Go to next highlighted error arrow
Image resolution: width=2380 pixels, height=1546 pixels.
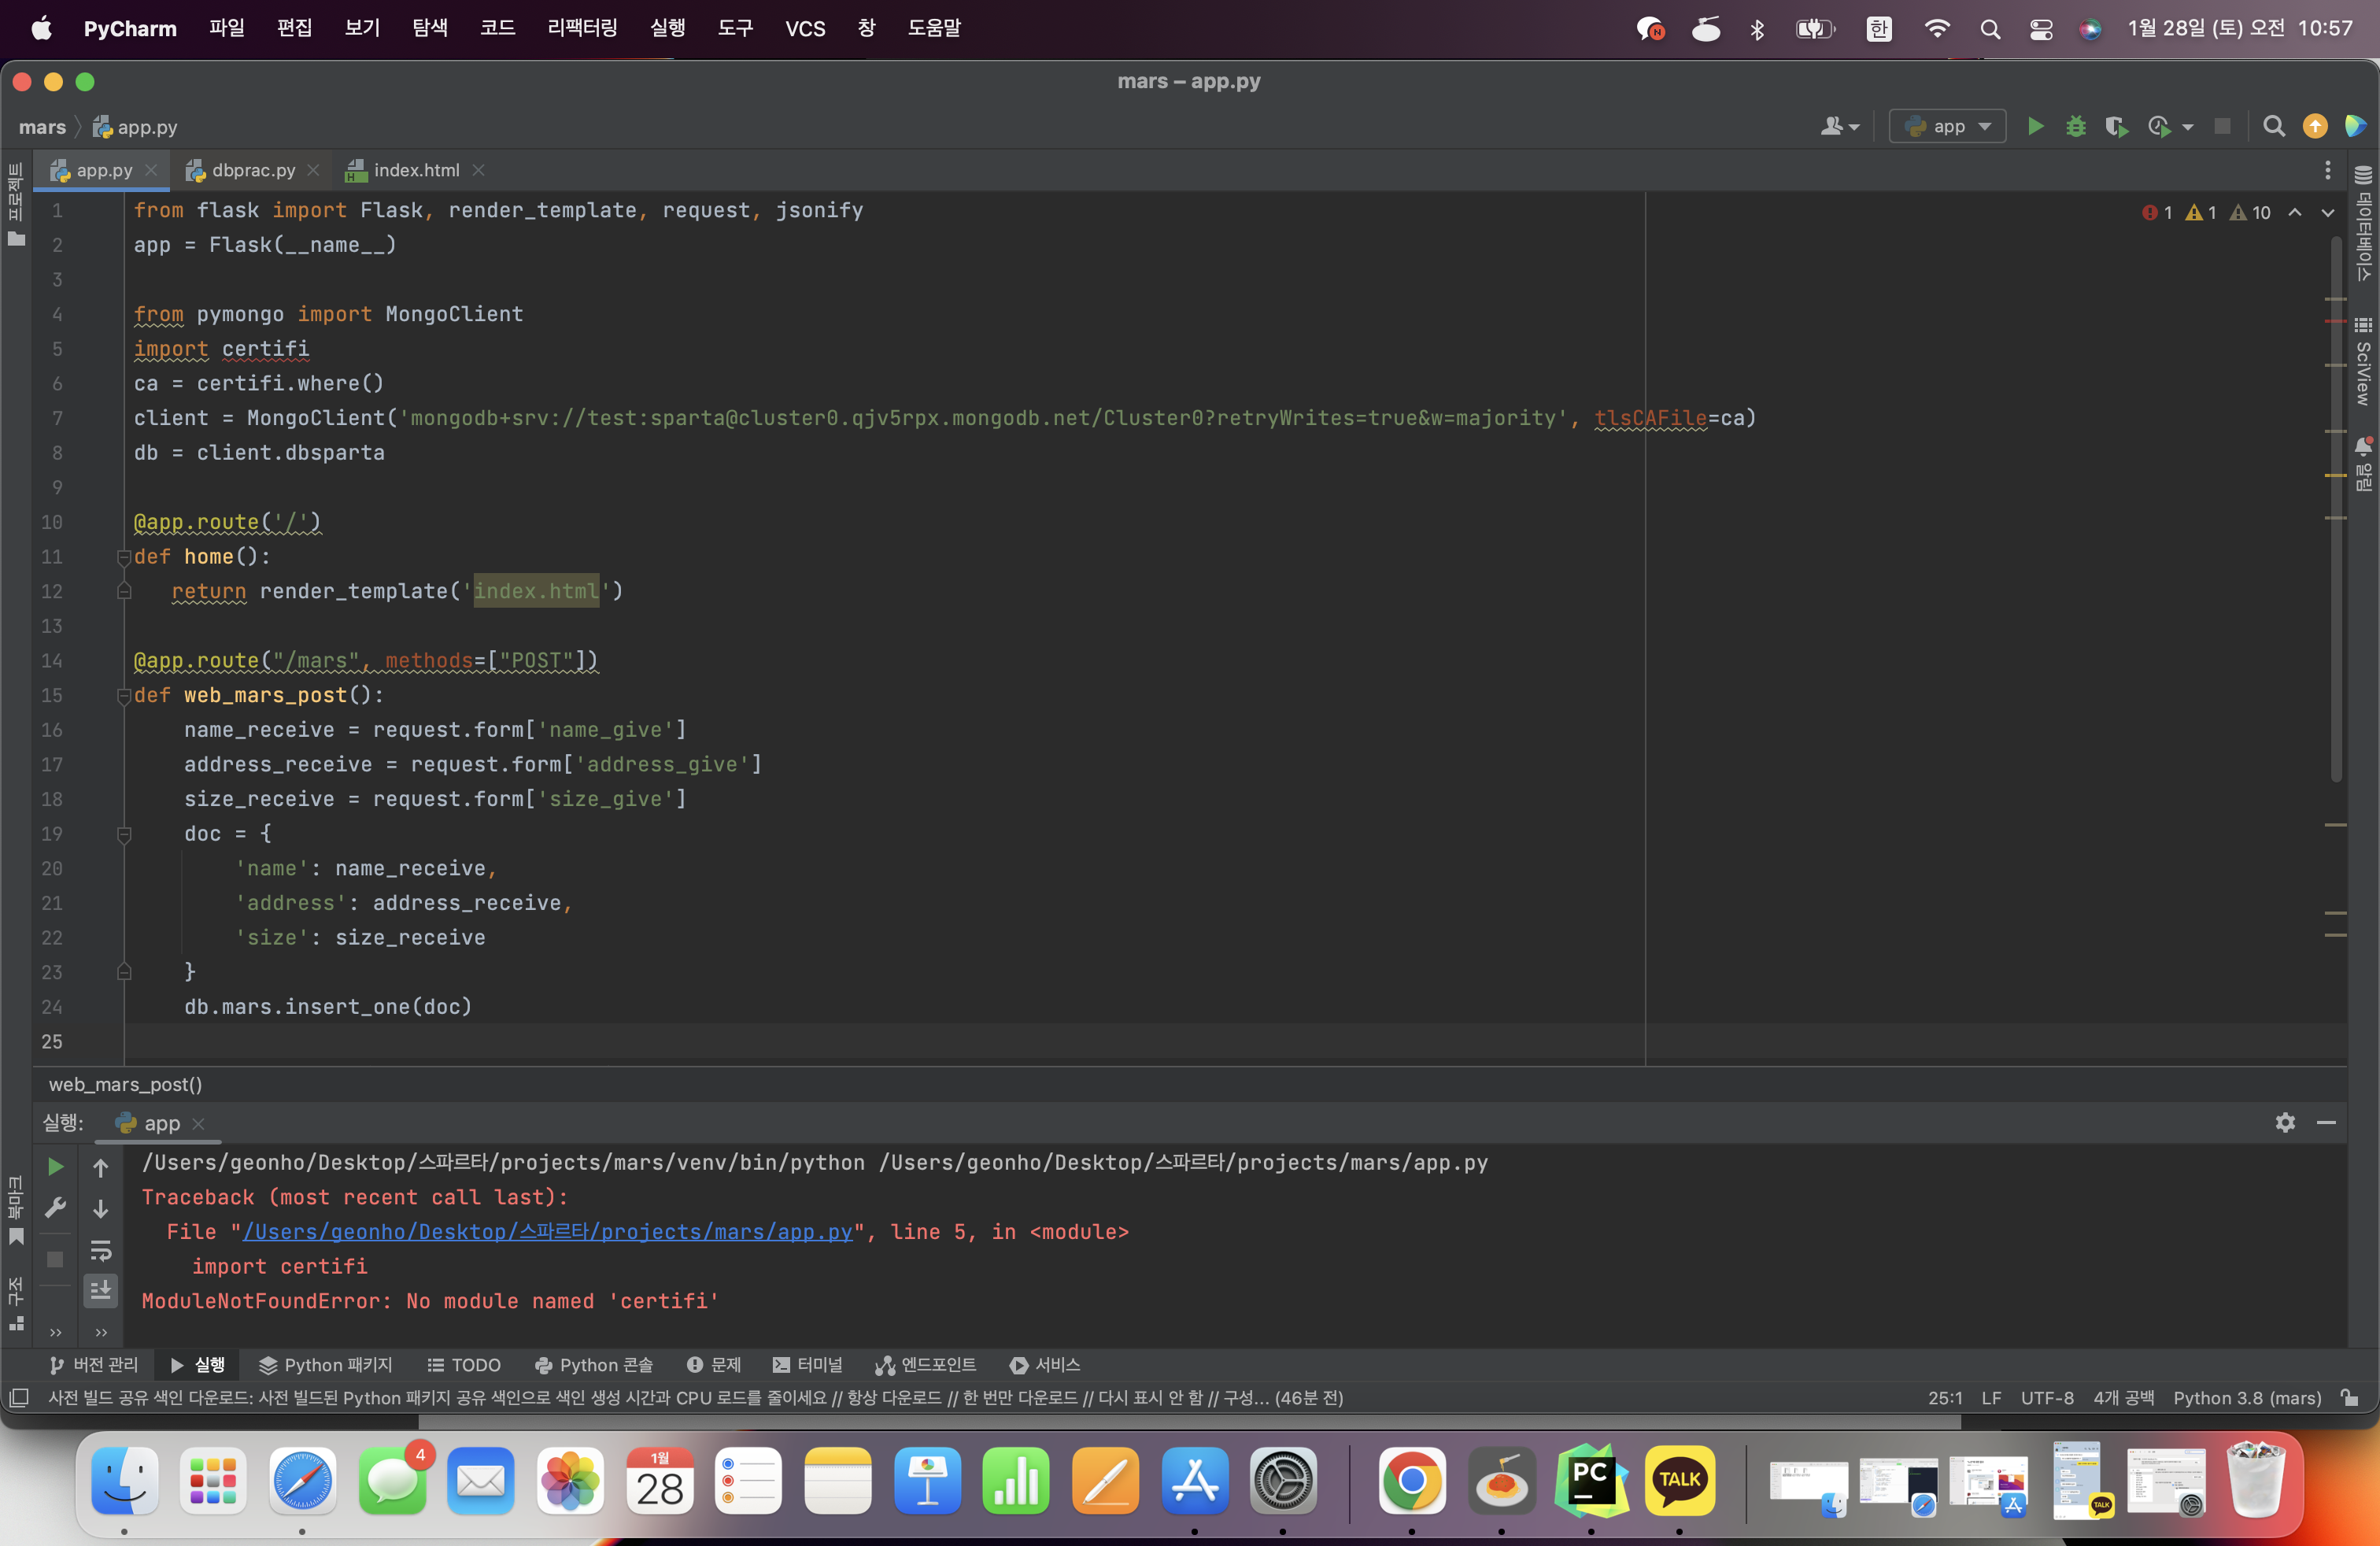(x=2328, y=212)
